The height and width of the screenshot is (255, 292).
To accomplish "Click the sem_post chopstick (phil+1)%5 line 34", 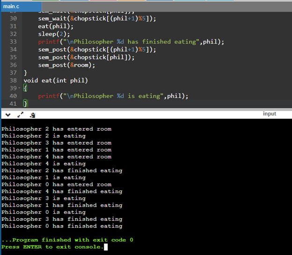I will coord(97,50).
